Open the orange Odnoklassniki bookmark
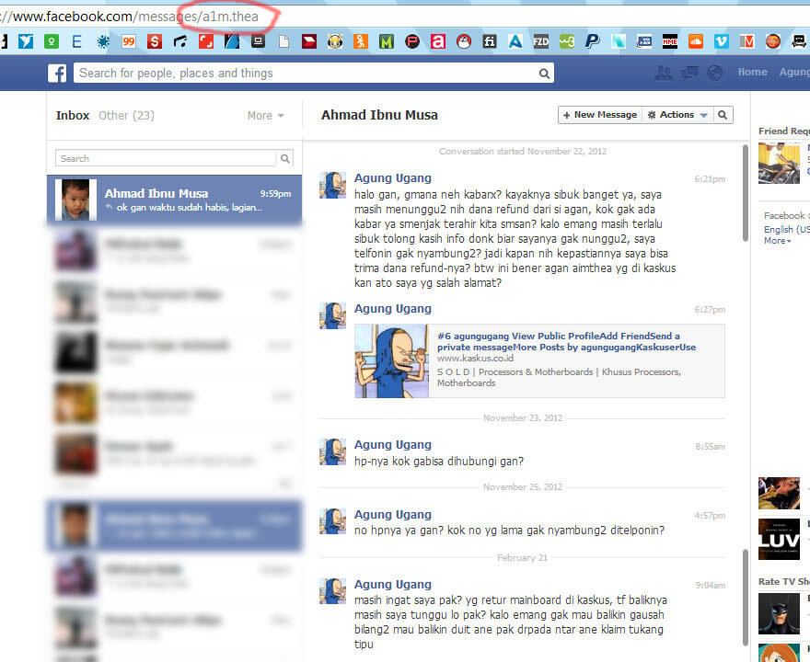 [361, 41]
